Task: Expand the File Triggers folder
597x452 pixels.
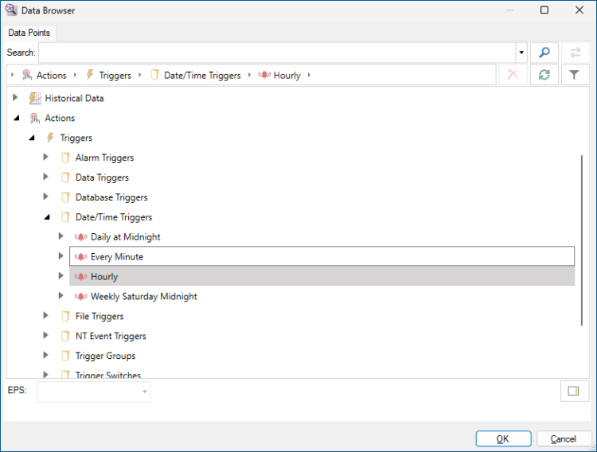Action: 45,315
